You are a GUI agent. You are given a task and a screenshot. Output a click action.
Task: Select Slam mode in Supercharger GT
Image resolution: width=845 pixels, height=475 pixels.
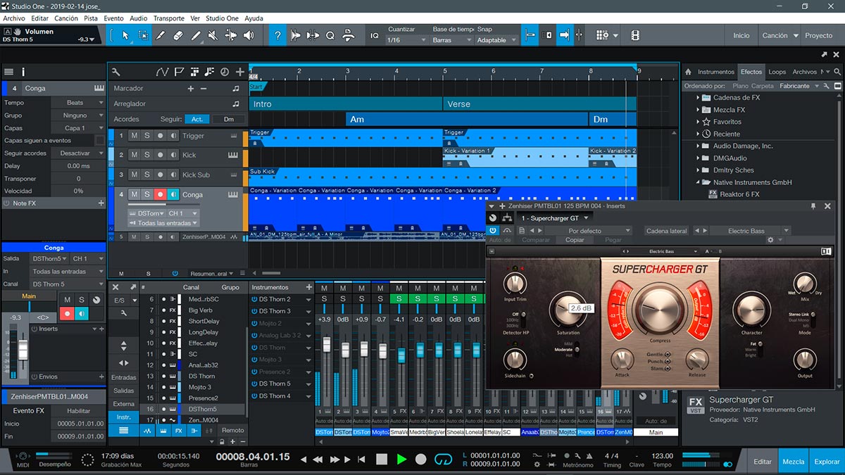click(667, 368)
